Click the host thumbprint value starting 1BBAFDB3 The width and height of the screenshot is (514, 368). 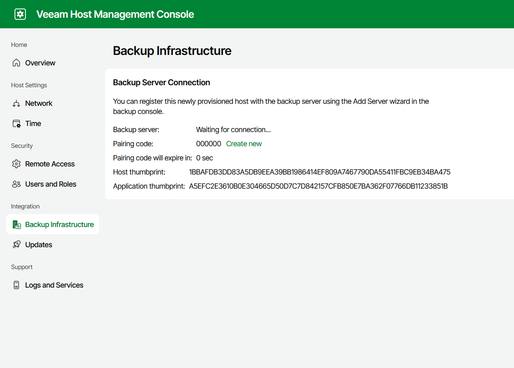tap(320, 172)
